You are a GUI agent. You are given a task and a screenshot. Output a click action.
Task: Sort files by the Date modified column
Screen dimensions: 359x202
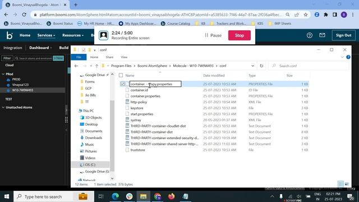pyautogui.click(x=214, y=75)
